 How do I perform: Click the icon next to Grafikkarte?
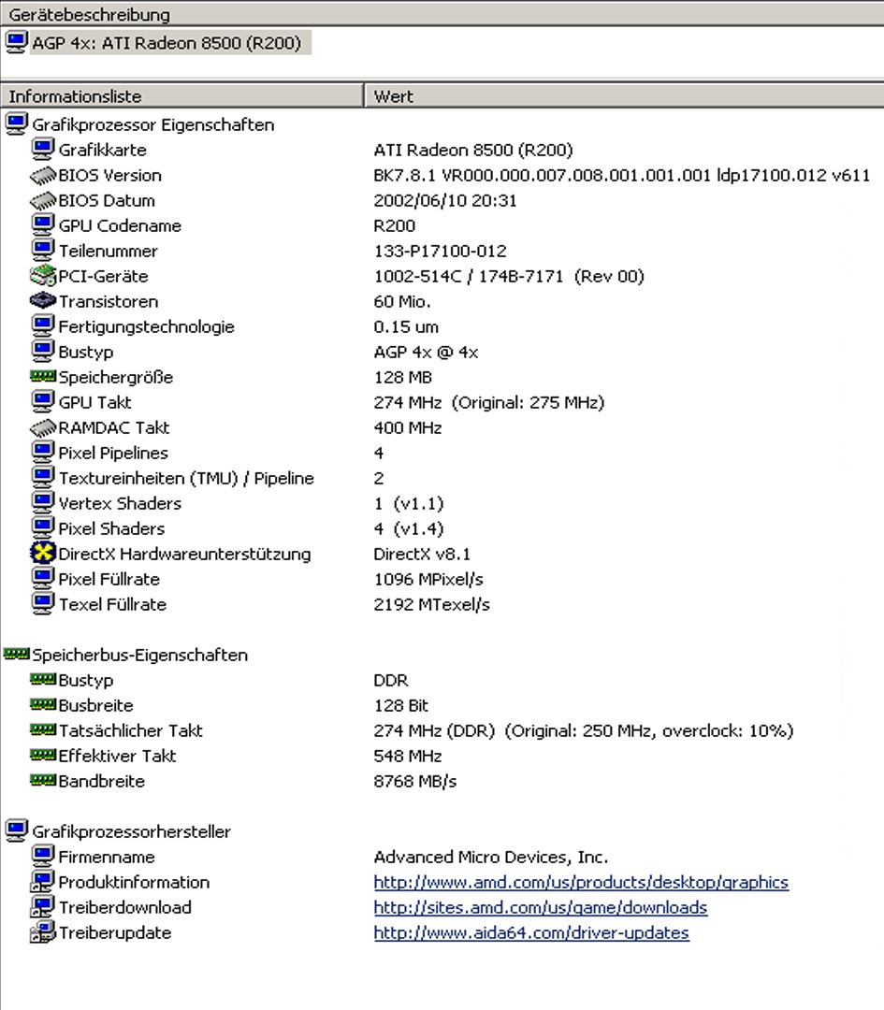click(42, 150)
